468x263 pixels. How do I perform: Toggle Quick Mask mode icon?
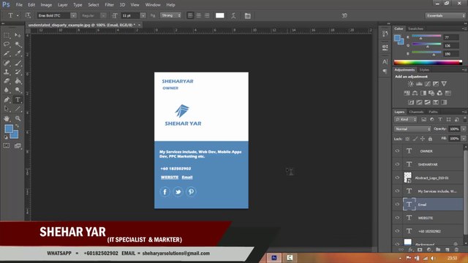pos(7,145)
